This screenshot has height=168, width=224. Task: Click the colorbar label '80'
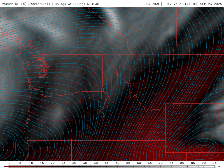[x=182, y=163]
